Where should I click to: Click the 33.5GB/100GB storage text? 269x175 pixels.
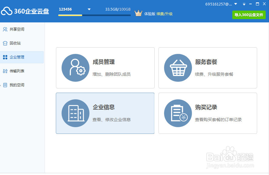[x=118, y=9]
